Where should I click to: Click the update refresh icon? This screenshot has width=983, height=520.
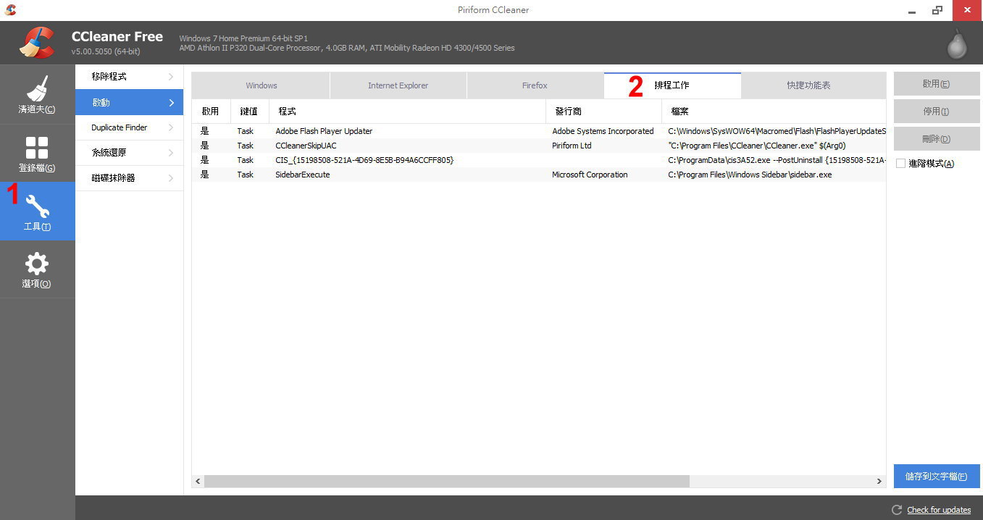[x=897, y=510]
